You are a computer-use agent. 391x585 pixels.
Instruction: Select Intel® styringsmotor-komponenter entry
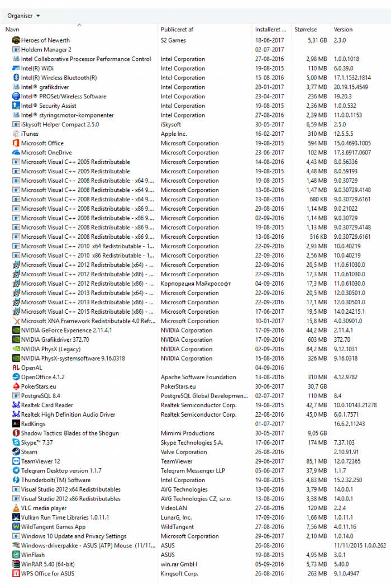point(68,115)
